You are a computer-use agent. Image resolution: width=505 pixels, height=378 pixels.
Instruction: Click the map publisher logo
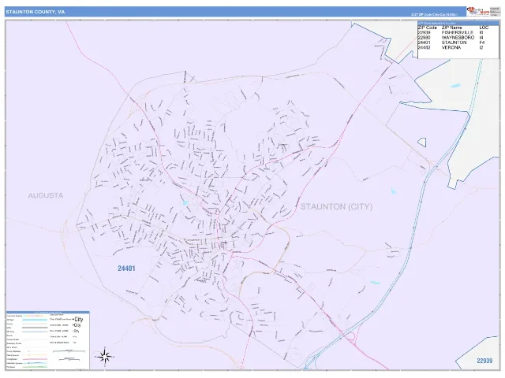478,12
